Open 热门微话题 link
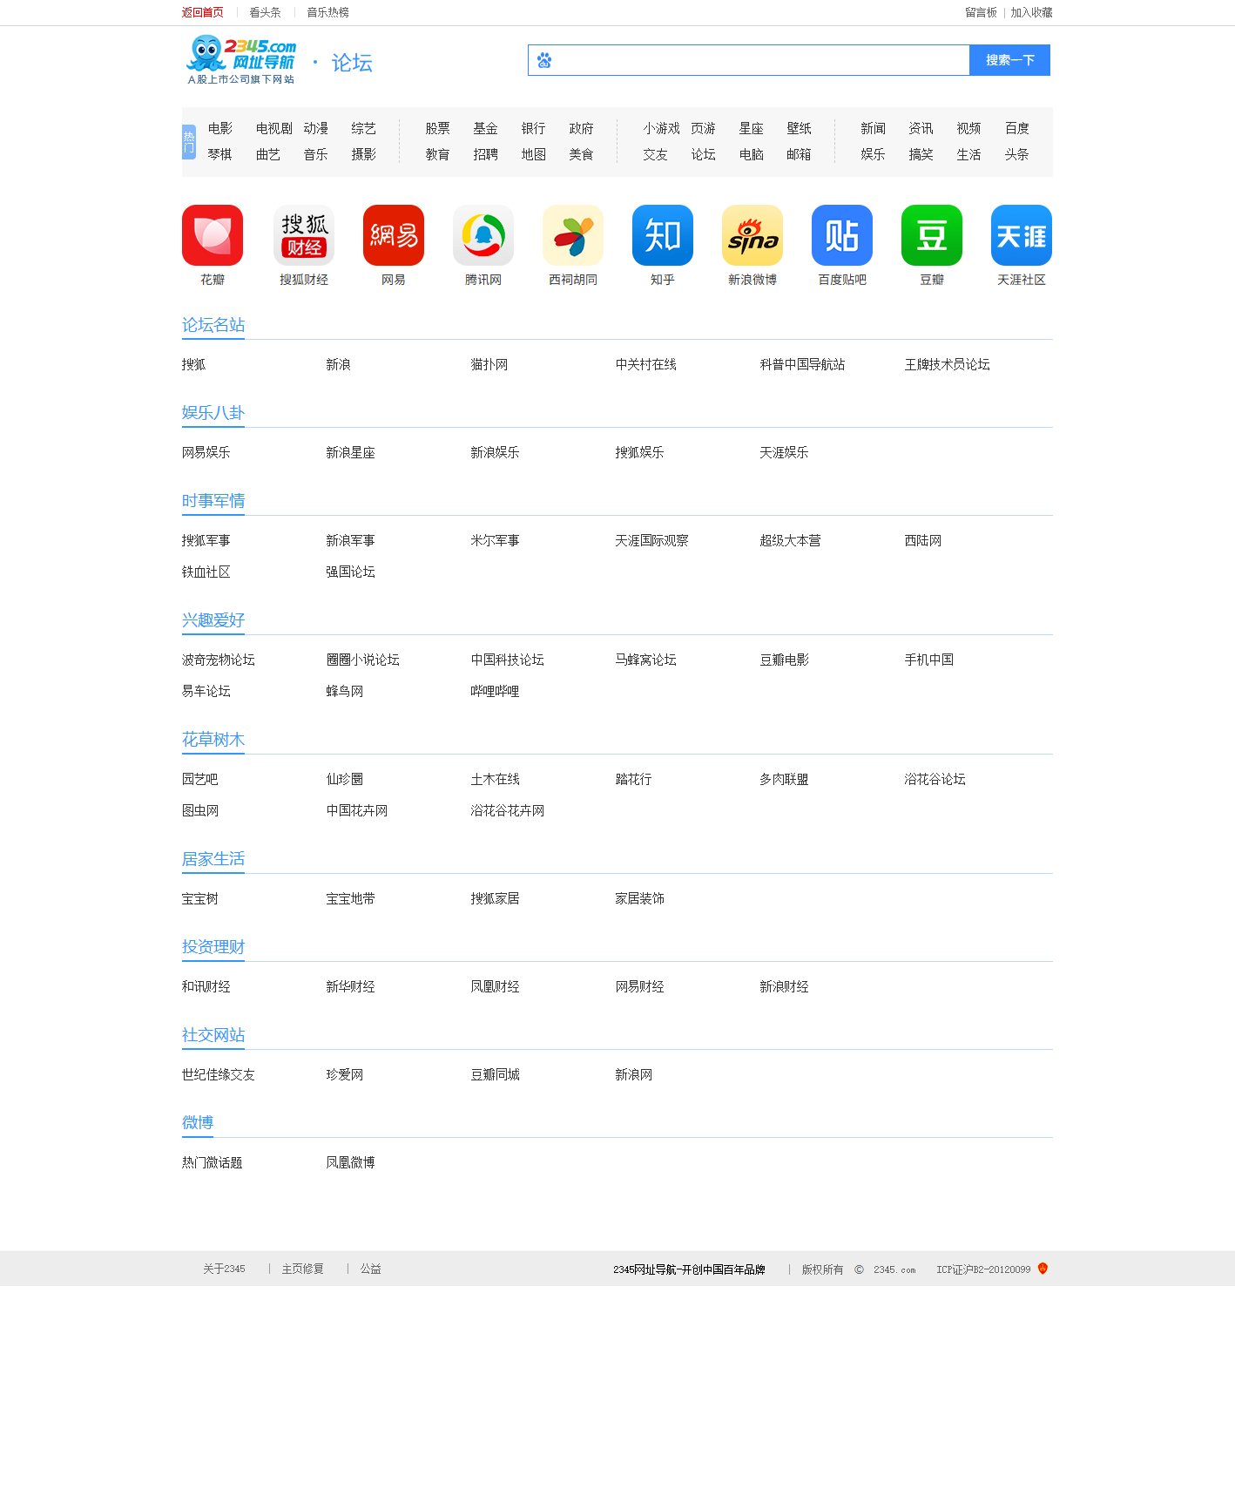1235x1496 pixels. (213, 1162)
